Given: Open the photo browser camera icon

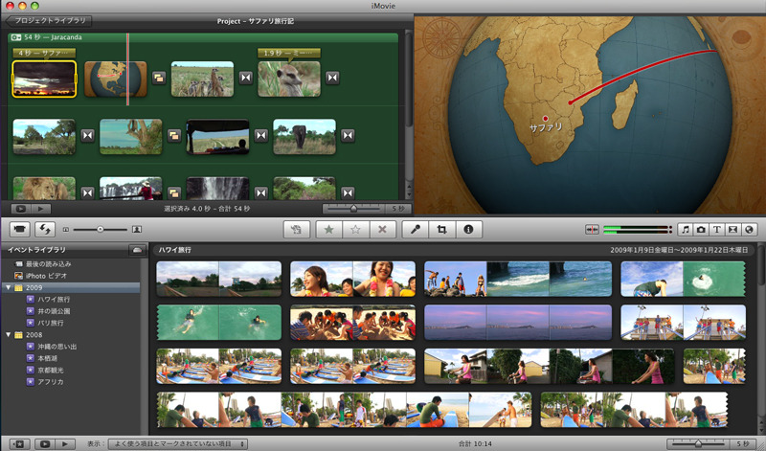Looking at the screenshot, I should click(x=701, y=229).
